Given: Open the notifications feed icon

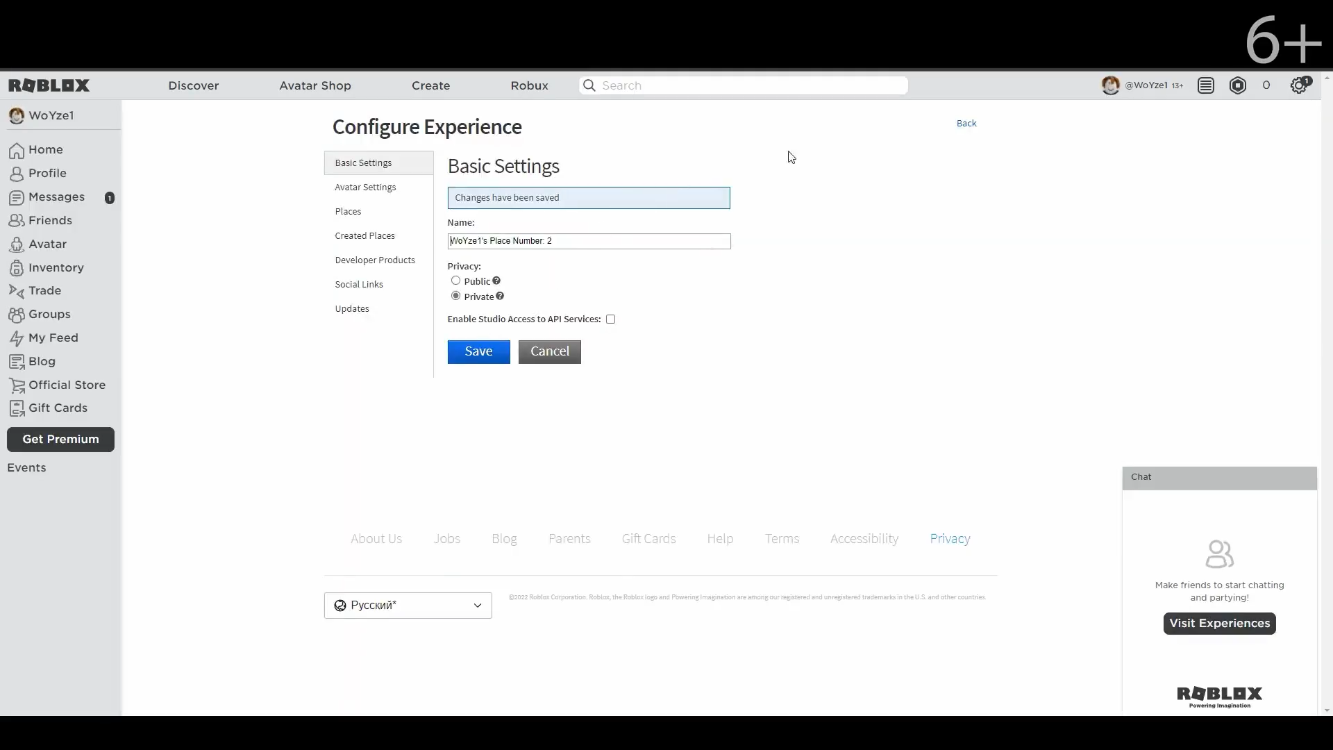Looking at the screenshot, I should point(1206,85).
